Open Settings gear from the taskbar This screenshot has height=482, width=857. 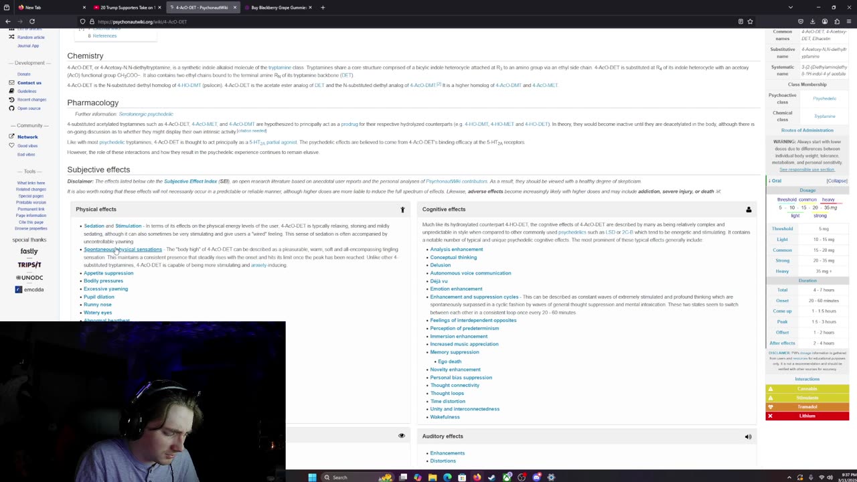(551, 477)
